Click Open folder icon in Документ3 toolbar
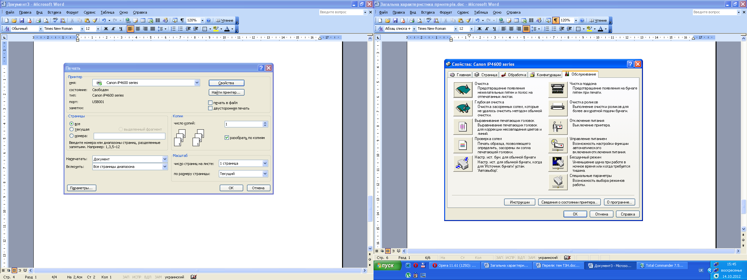 14,20
